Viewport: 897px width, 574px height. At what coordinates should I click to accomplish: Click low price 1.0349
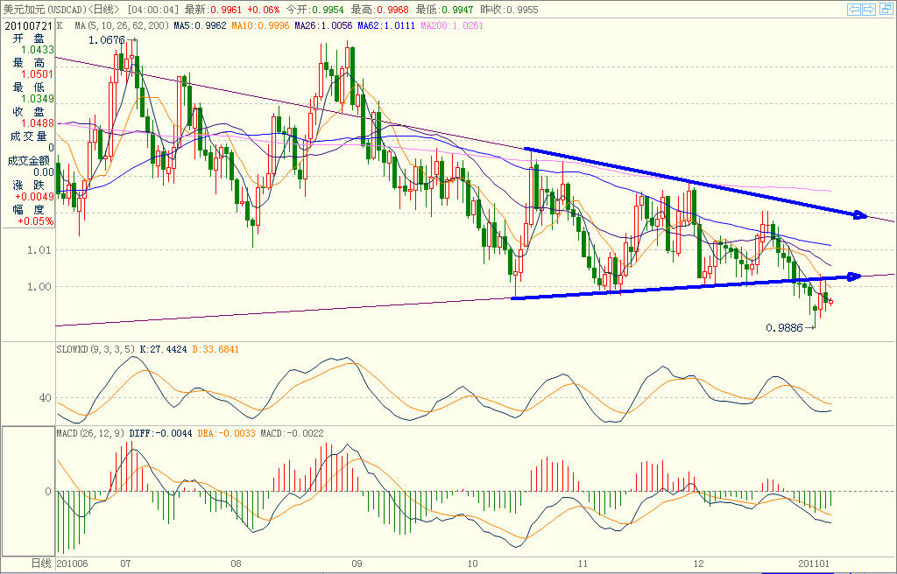38,99
